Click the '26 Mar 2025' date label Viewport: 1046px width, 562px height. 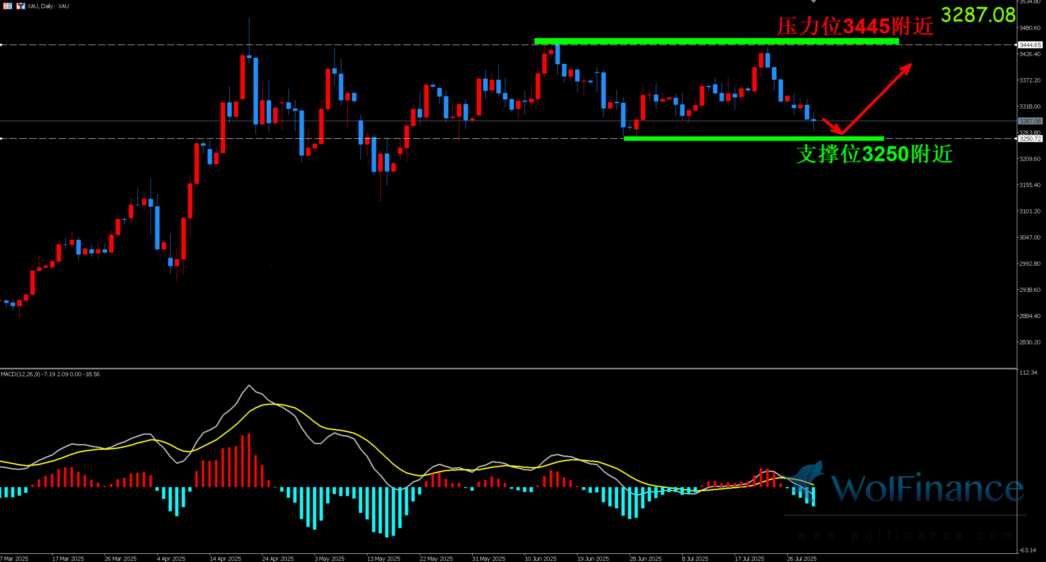point(120,559)
